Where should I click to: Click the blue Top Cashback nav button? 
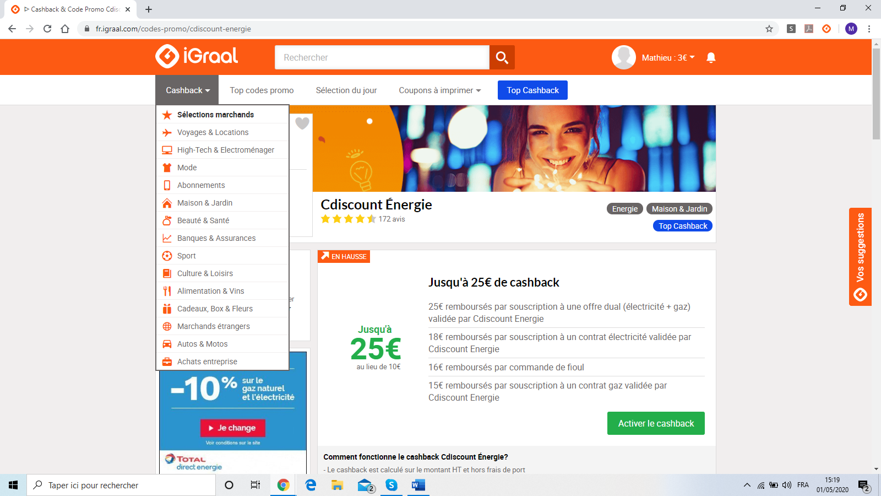pyautogui.click(x=532, y=90)
